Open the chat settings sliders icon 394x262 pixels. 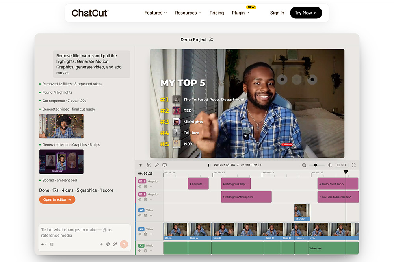click(x=52, y=244)
